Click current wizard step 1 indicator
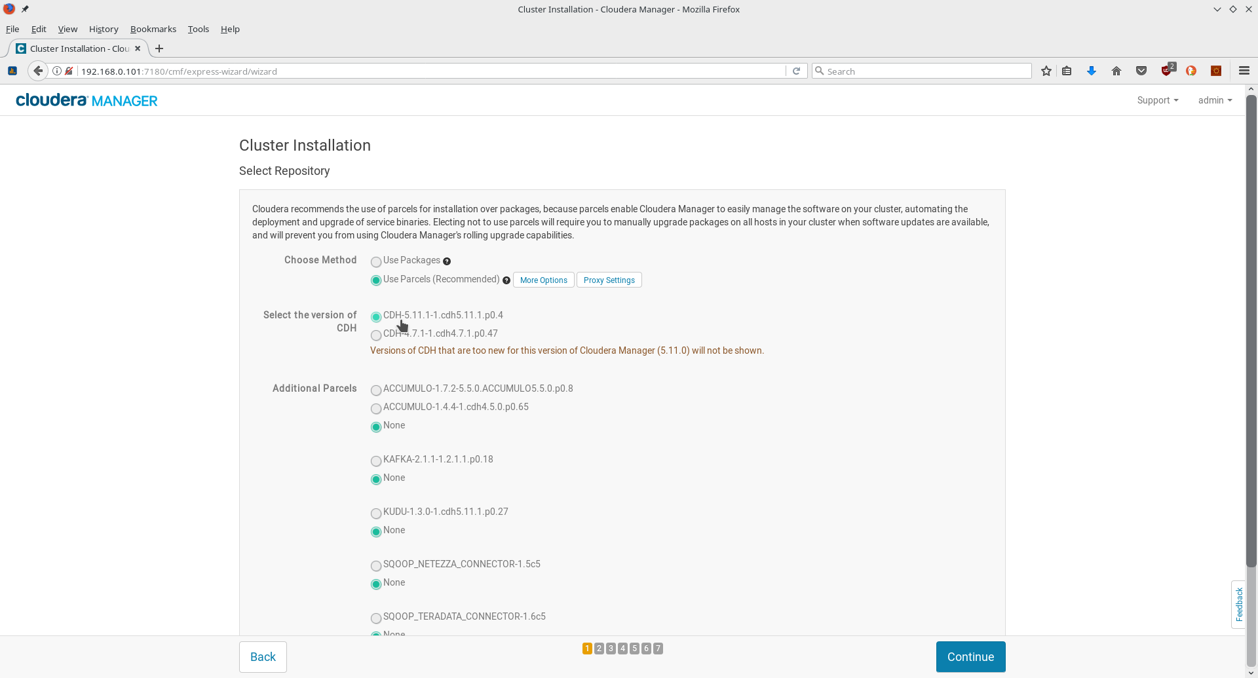Screen dimensions: 1258x678 (x=587, y=649)
